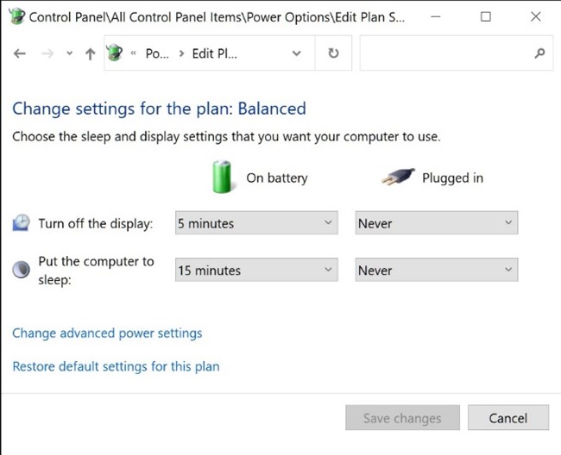Viewport: 561px width, 455px height.
Task: Select the Po... breadcrumb segment
Action: tap(157, 53)
